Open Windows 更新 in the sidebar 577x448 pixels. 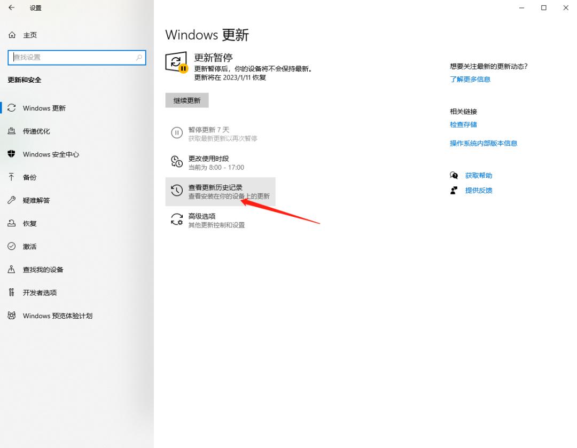(44, 108)
